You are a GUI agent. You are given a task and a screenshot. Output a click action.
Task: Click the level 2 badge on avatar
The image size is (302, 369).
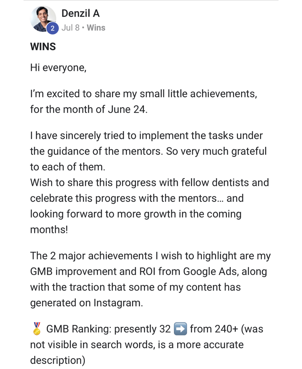52,28
